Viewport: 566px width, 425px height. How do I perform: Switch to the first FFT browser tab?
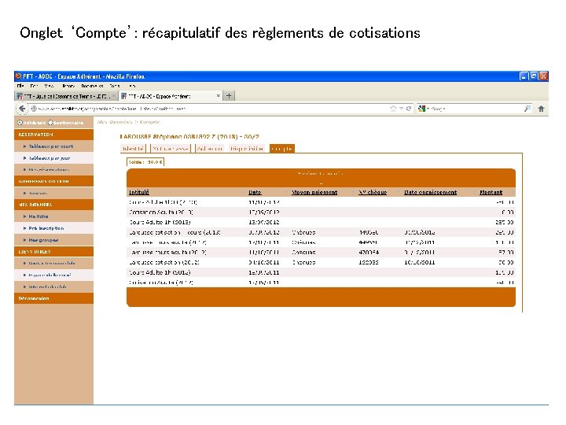pos(66,96)
